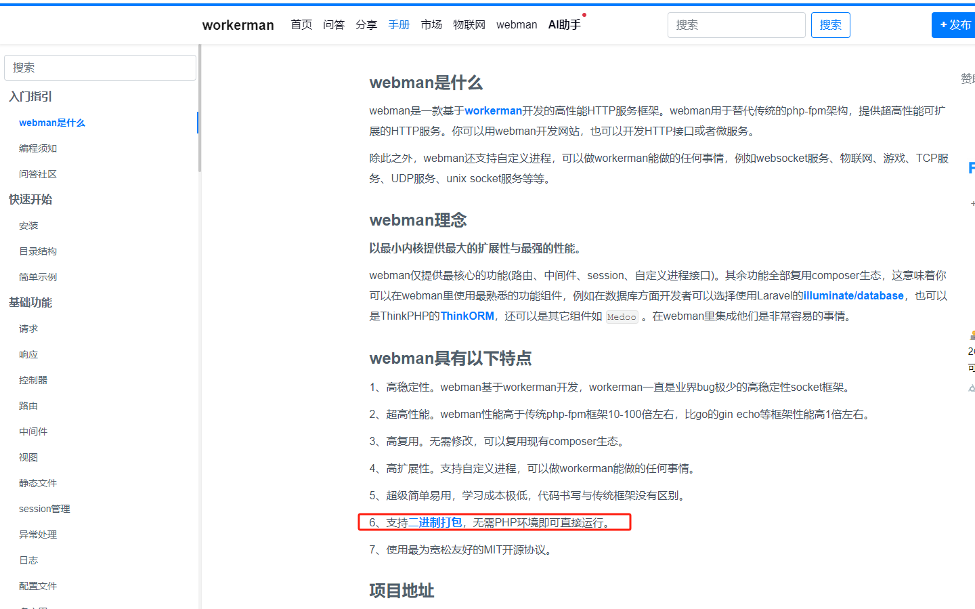
Task: Open 目录结构 in the sidebar
Action: pos(38,251)
